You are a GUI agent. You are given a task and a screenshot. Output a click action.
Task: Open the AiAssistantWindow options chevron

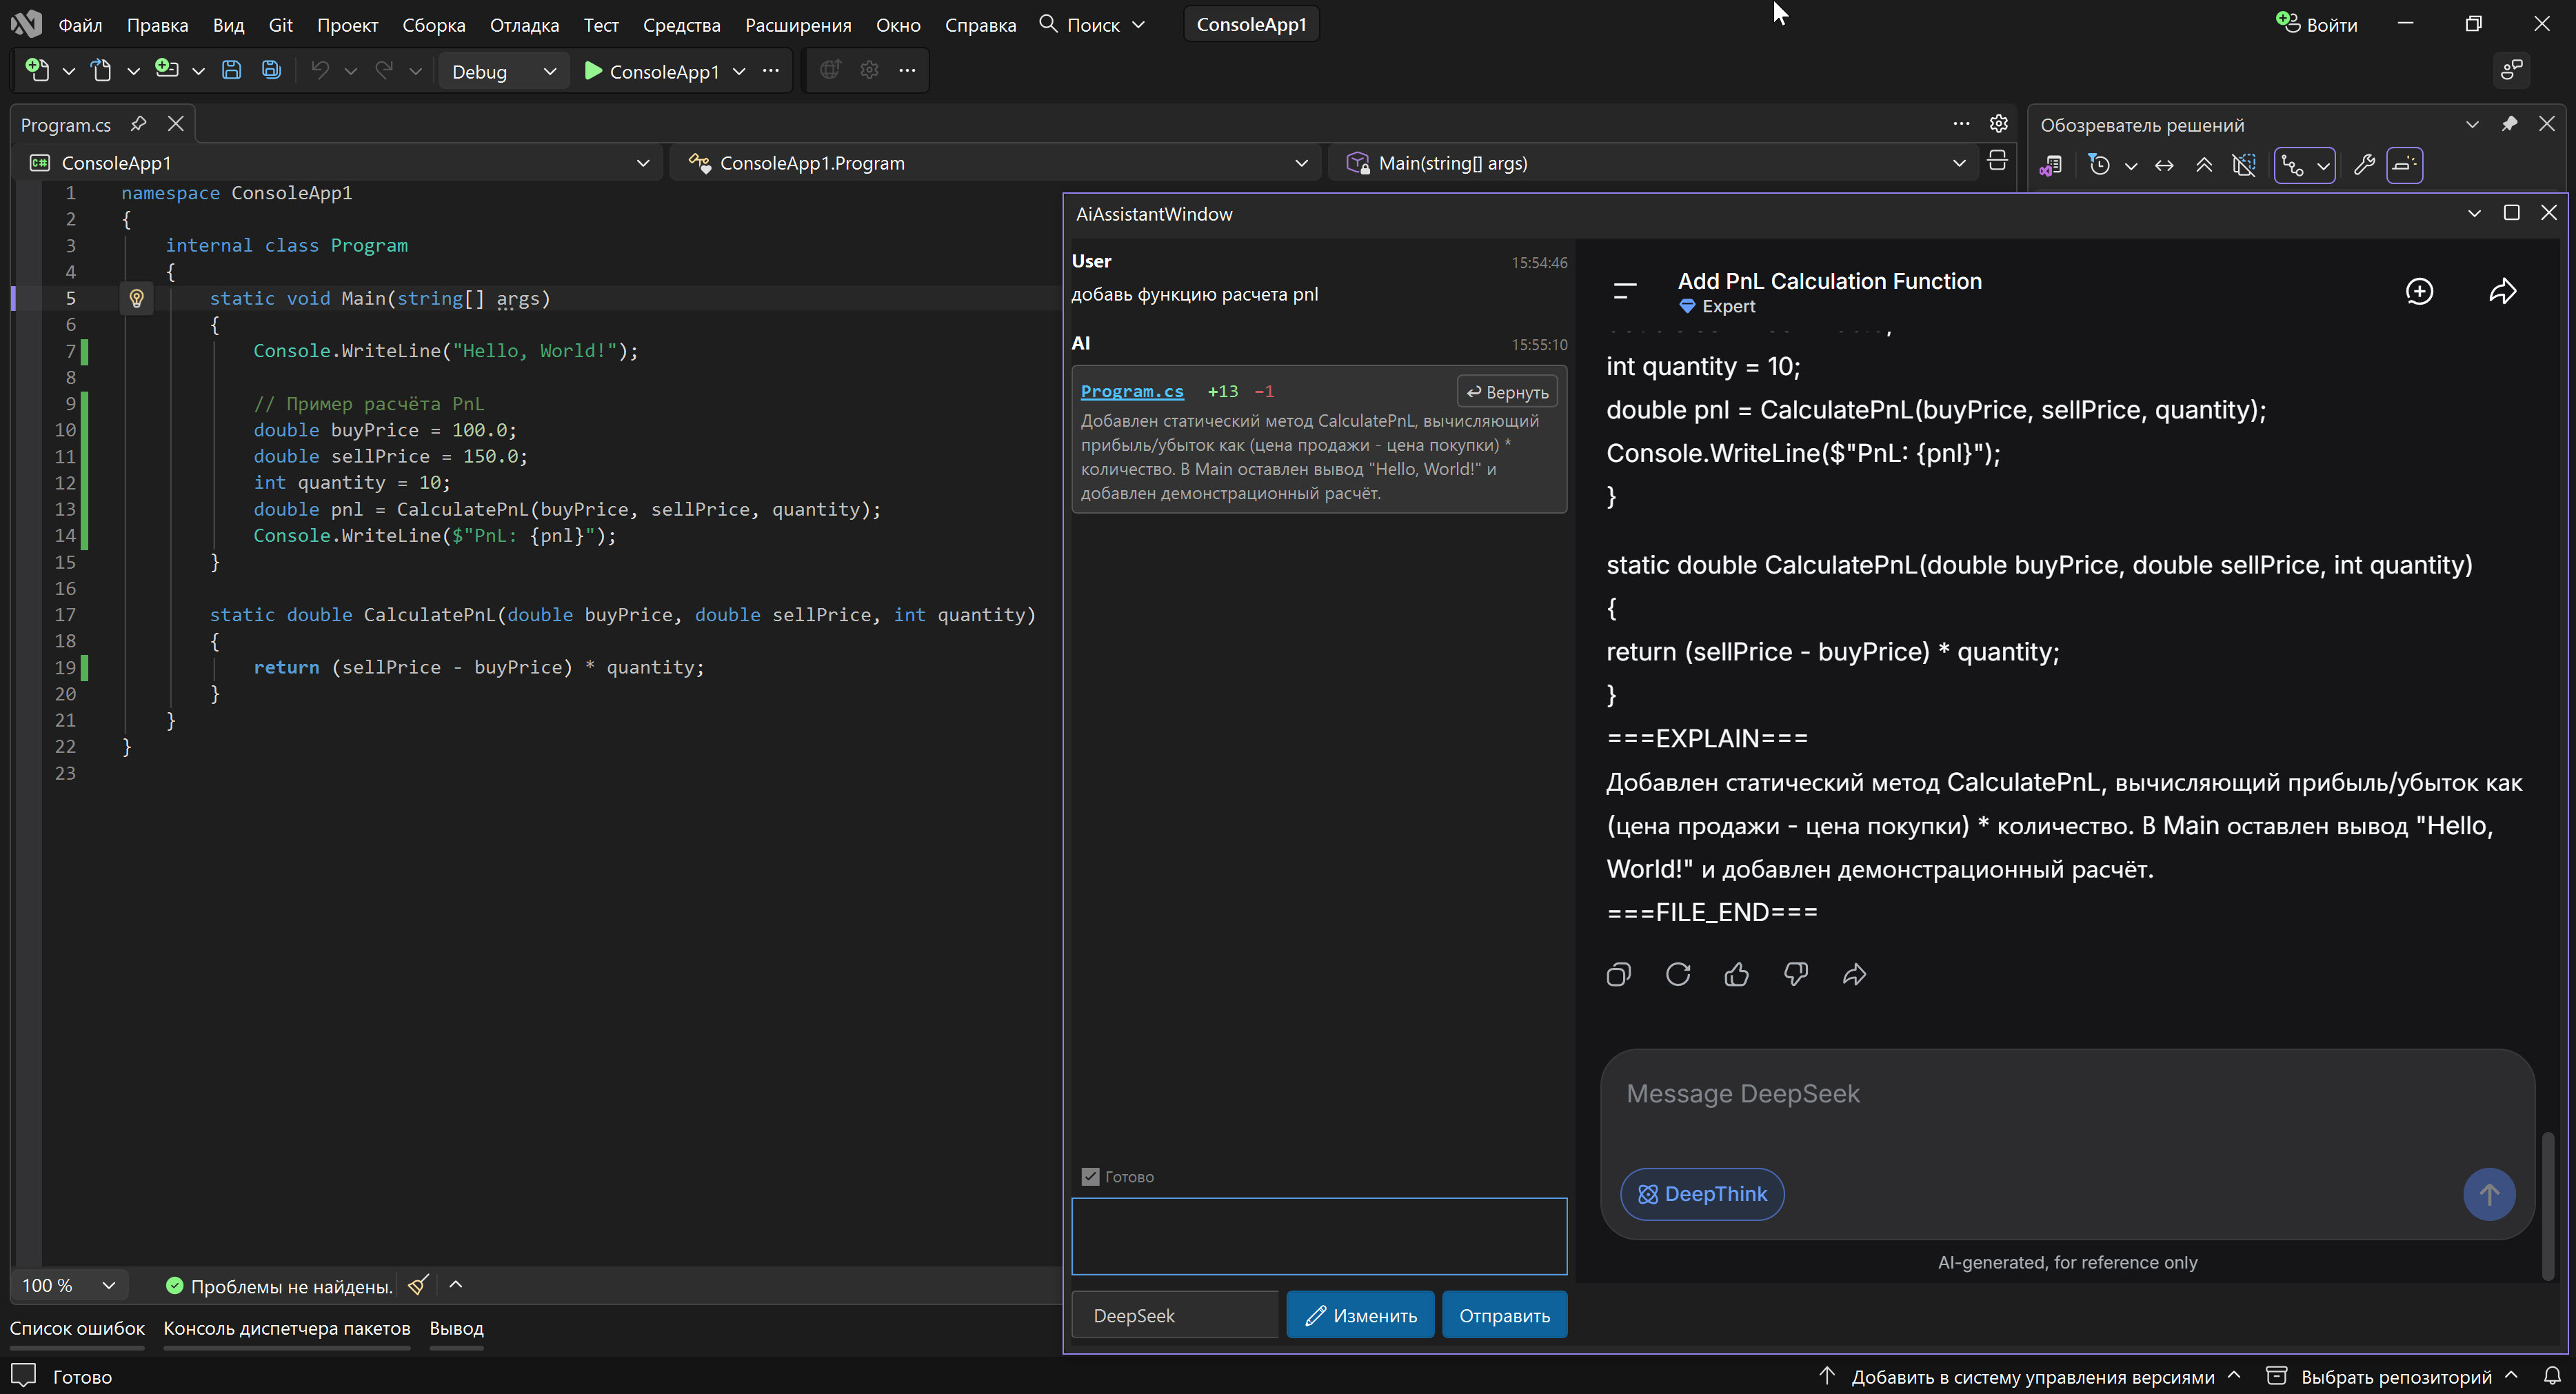point(2474,213)
